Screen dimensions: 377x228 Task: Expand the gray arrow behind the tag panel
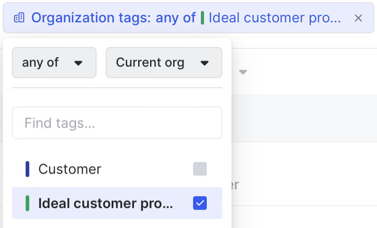click(243, 72)
